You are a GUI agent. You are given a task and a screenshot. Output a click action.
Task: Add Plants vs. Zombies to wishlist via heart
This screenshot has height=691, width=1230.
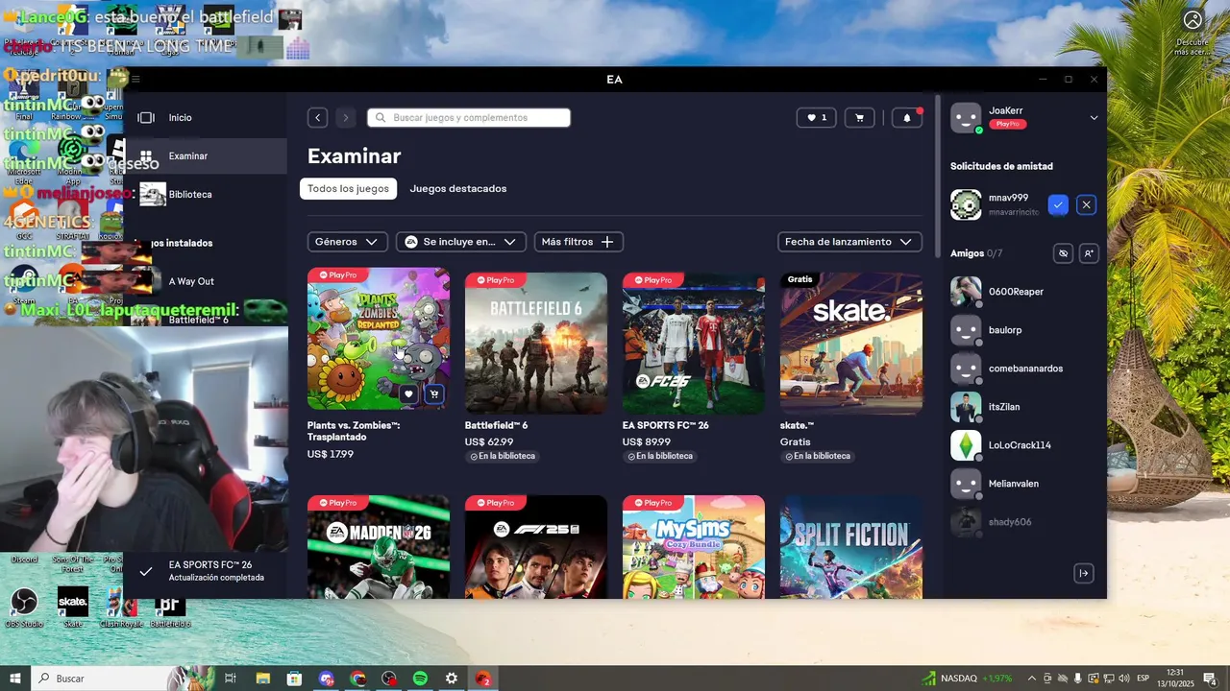[408, 393]
